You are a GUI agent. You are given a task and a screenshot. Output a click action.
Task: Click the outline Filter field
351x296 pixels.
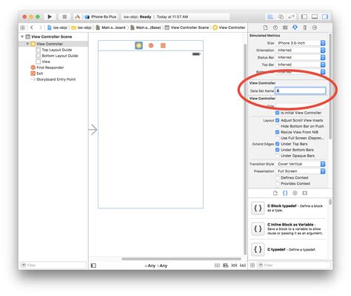tap(53, 265)
